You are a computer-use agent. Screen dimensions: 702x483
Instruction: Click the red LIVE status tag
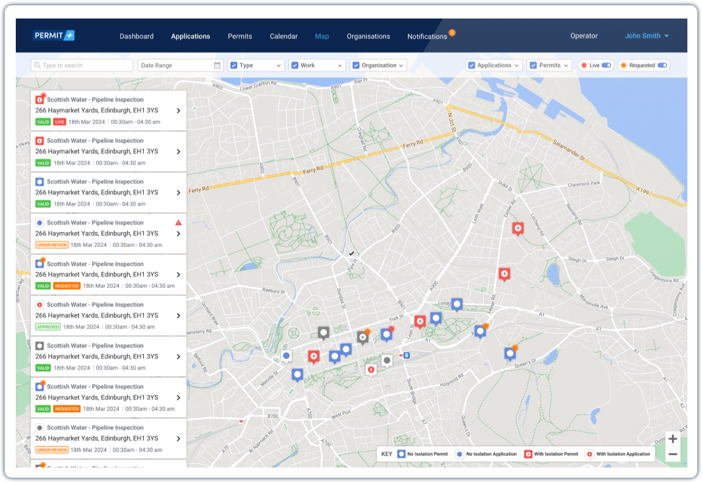(x=60, y=122)
